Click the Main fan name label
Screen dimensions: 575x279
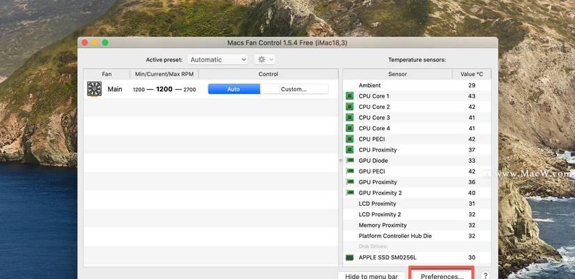coord(115,89)
